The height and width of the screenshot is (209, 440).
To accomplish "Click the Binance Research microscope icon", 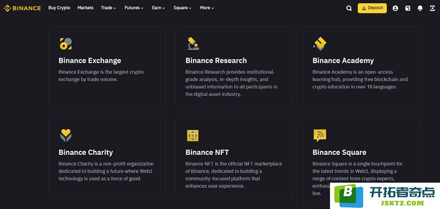I will tap(193, 43).
